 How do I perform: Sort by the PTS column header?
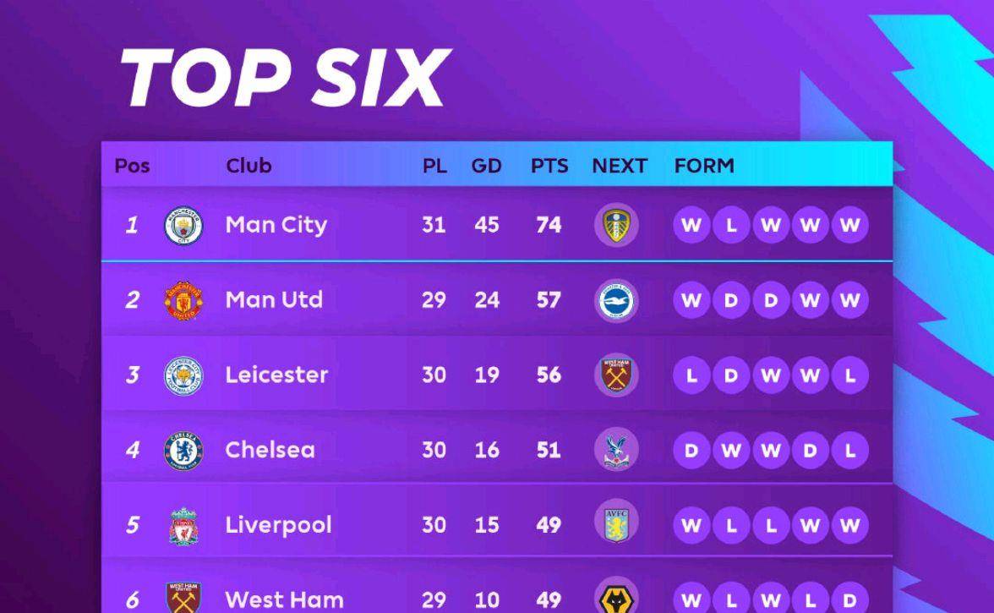549,166
